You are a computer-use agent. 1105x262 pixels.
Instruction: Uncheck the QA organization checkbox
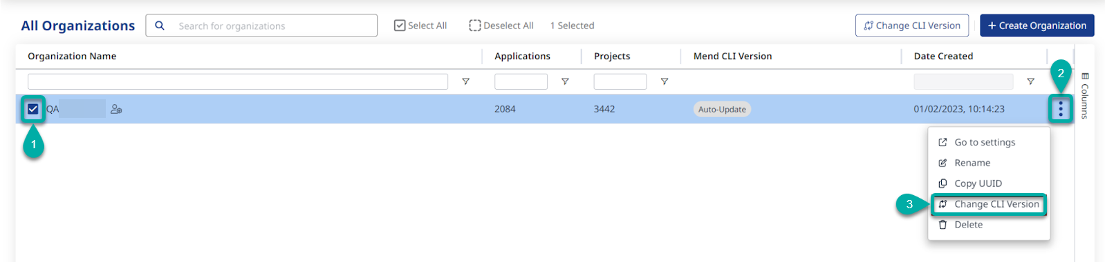(33, 109)
